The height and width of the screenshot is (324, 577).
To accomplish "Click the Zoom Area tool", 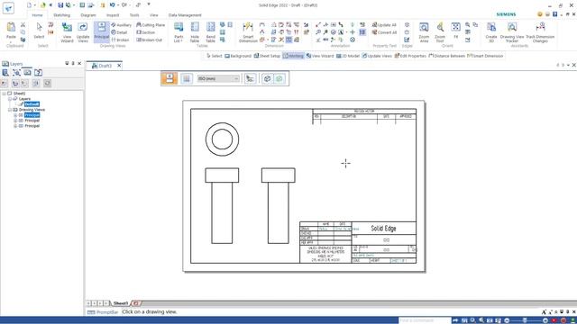I will pyautogui.click(x=424, y=32).
